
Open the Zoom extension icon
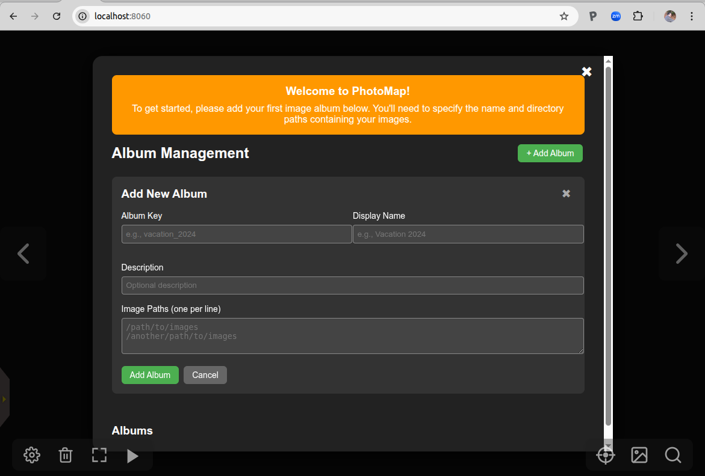coord(615,16)
